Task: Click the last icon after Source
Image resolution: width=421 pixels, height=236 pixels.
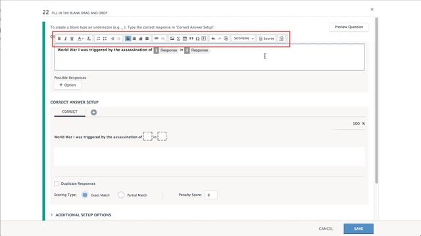Action: (281, 39)
